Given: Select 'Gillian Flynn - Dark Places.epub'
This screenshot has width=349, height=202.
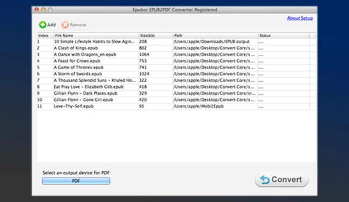Looking at the screenshot, I should point(86,93).
